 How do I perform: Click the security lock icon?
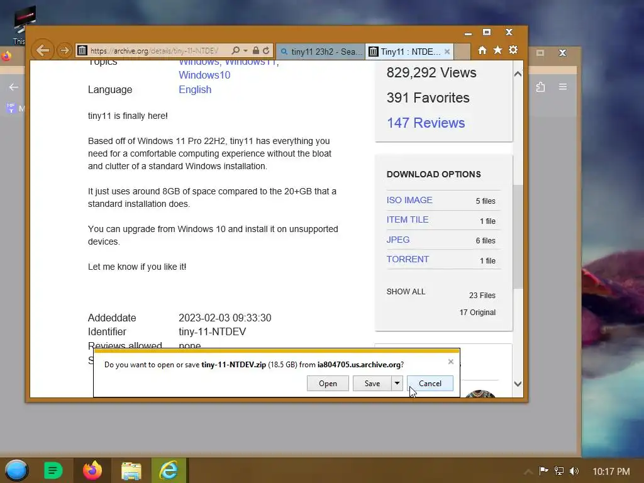pos(255,50)
